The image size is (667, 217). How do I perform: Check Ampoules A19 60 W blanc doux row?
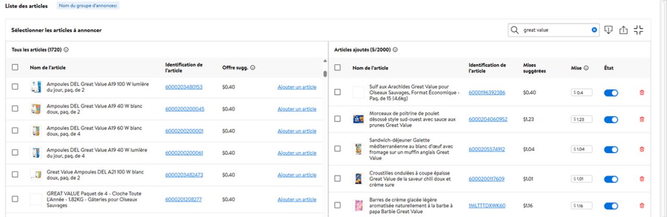(15, 131)
